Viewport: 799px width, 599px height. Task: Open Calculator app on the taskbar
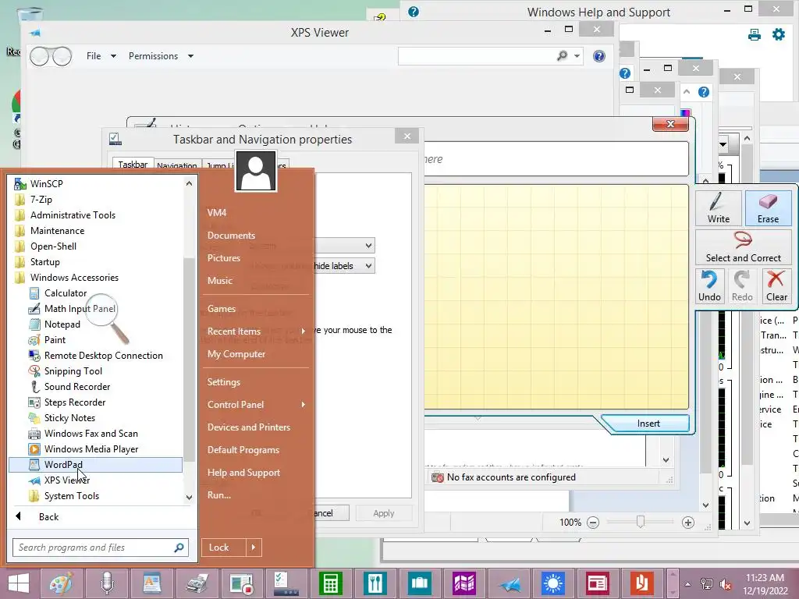point(330,583)
